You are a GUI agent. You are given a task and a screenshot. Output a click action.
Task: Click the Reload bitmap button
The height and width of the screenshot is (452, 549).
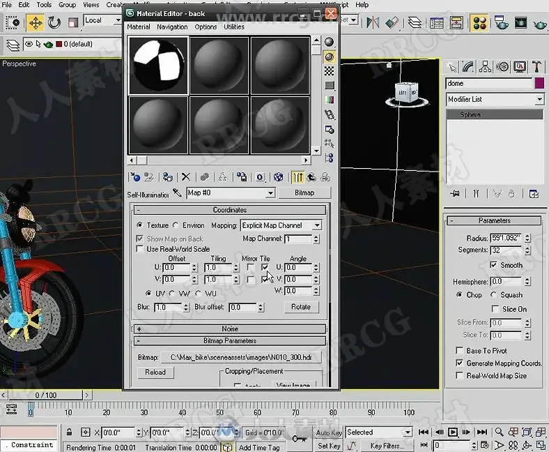[x=155, y=372]
